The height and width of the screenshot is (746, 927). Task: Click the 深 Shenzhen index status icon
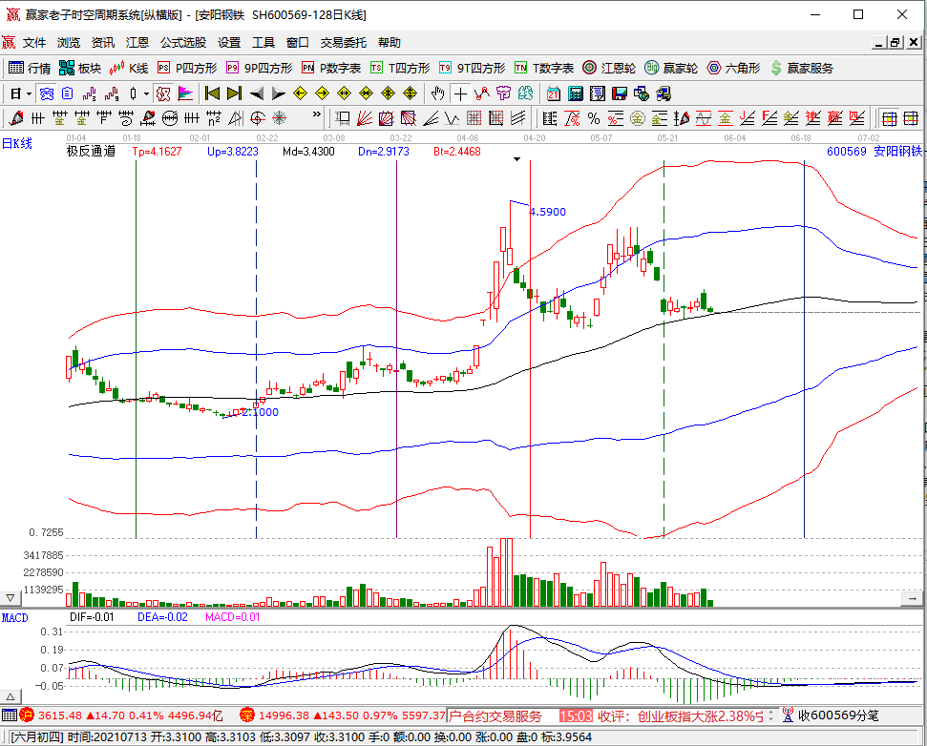coord(247,715)
